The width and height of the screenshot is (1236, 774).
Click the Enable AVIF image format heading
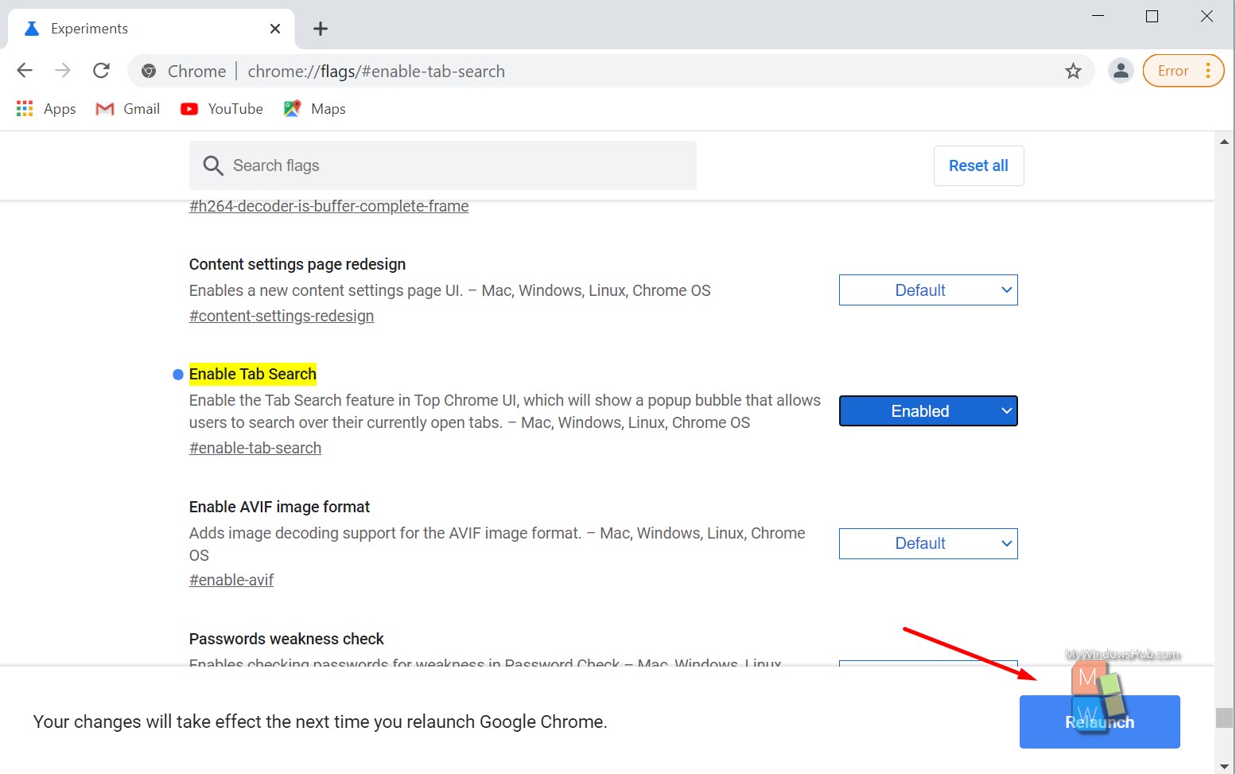[x=279, y=507]
